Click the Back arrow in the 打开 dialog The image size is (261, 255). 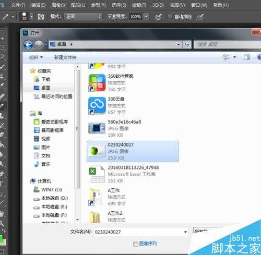pyautogui.click(x=28, y=45)
